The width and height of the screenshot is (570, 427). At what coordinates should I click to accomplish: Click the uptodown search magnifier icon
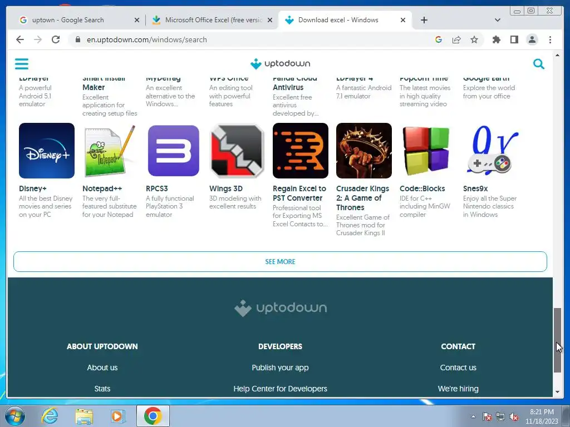pos(538,64)
